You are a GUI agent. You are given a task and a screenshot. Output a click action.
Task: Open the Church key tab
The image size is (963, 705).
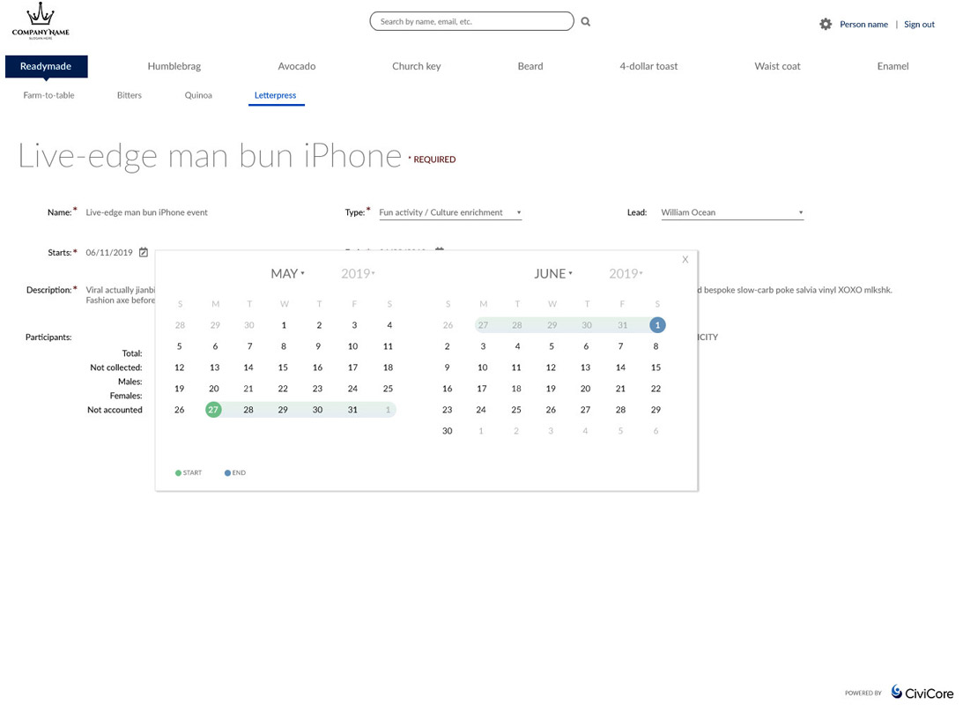click(416, 66)
